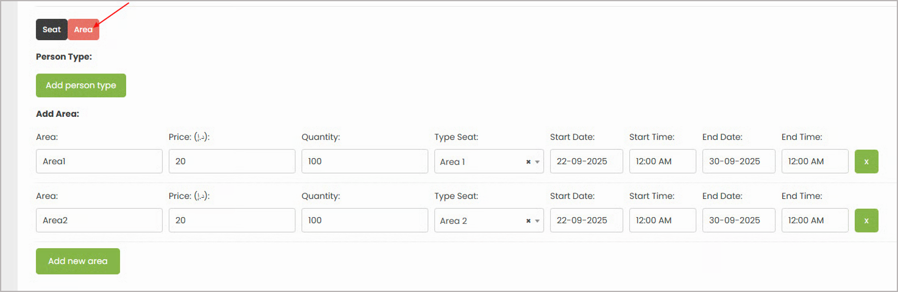Open Start Date picker for Area1 row
Viewport: 898px width, 292px height.
[587, 161]
